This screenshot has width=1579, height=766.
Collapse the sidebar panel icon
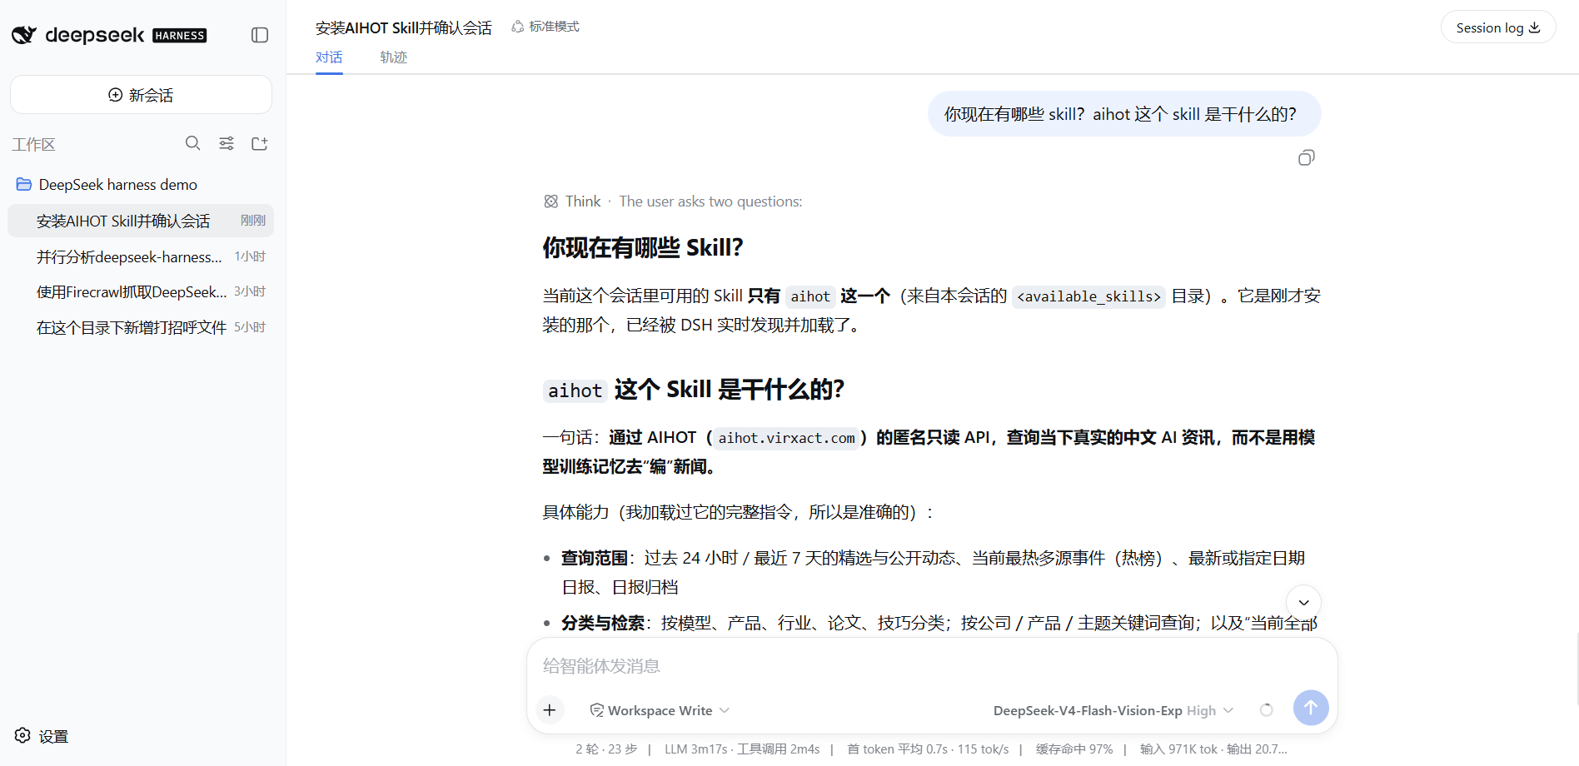[x=260, y=35]
